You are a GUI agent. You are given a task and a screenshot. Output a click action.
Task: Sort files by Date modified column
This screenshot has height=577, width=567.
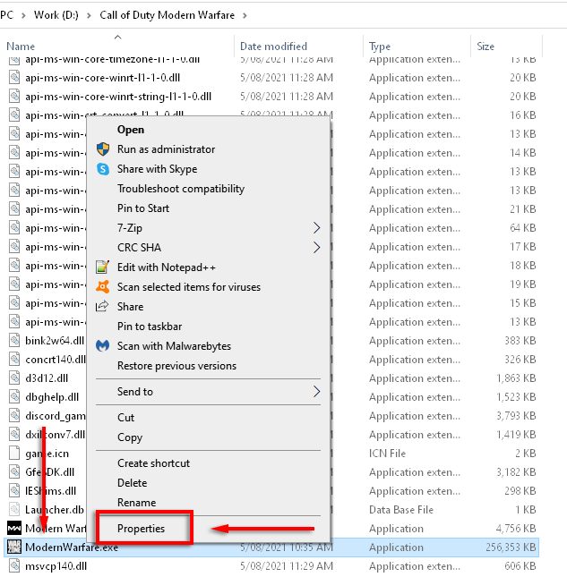pyautogui.click(x=273, y=47)
